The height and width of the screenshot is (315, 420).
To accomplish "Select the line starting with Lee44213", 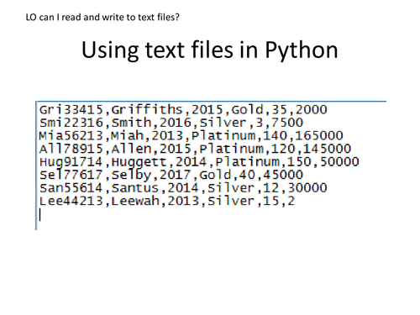I will point(167,201).
